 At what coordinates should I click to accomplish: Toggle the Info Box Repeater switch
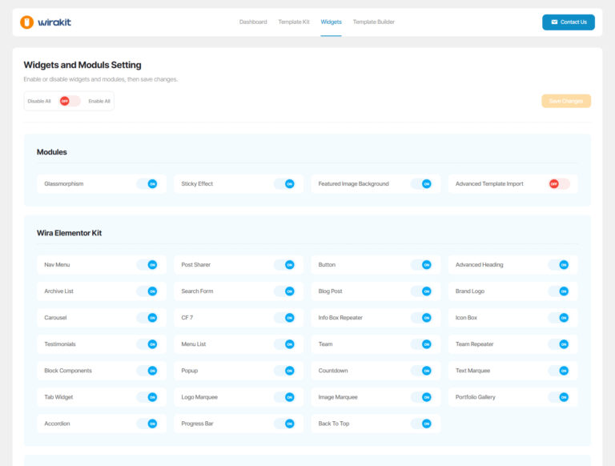421,318
